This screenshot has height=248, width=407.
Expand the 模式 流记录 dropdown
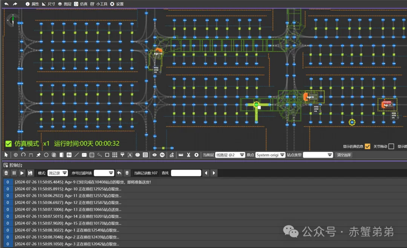click(57, 173)
